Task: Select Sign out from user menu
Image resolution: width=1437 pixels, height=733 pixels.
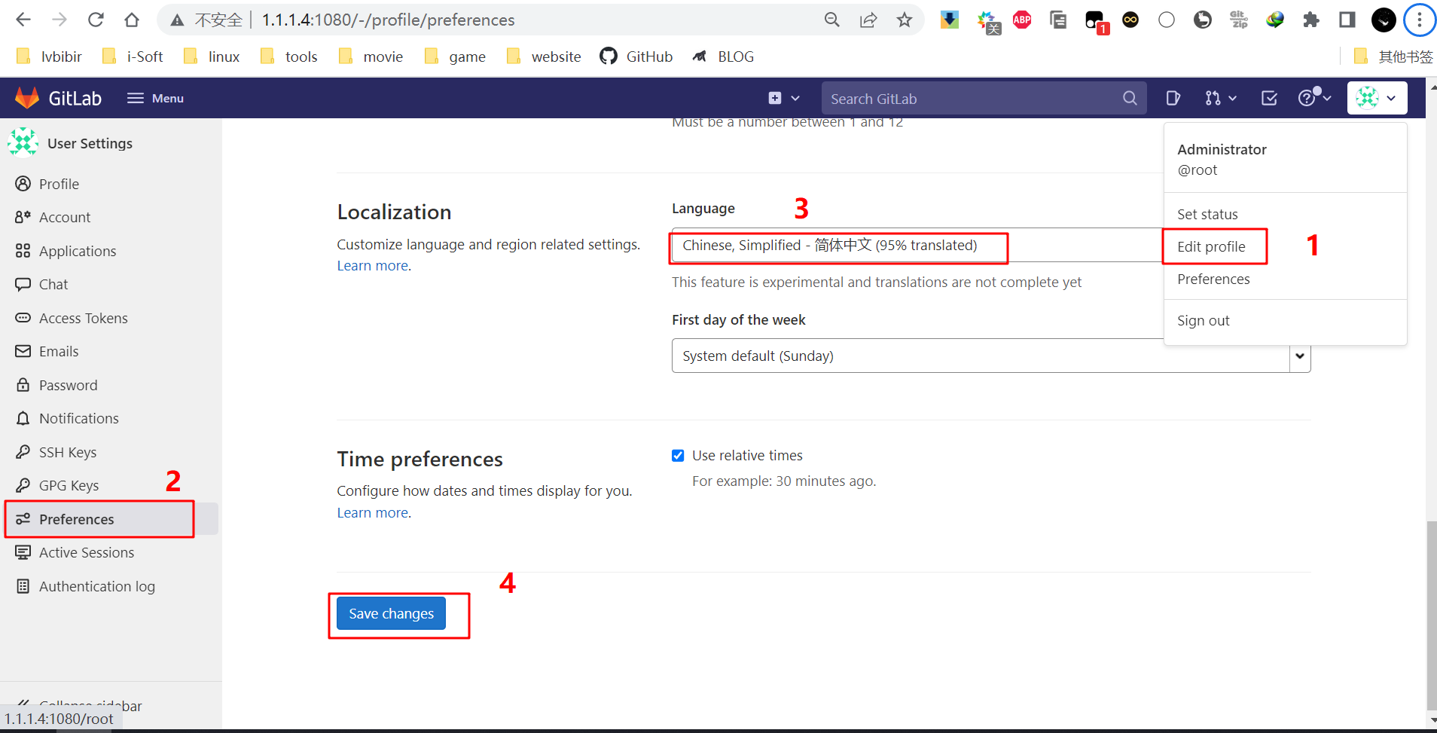Action: click(1203, 320)
